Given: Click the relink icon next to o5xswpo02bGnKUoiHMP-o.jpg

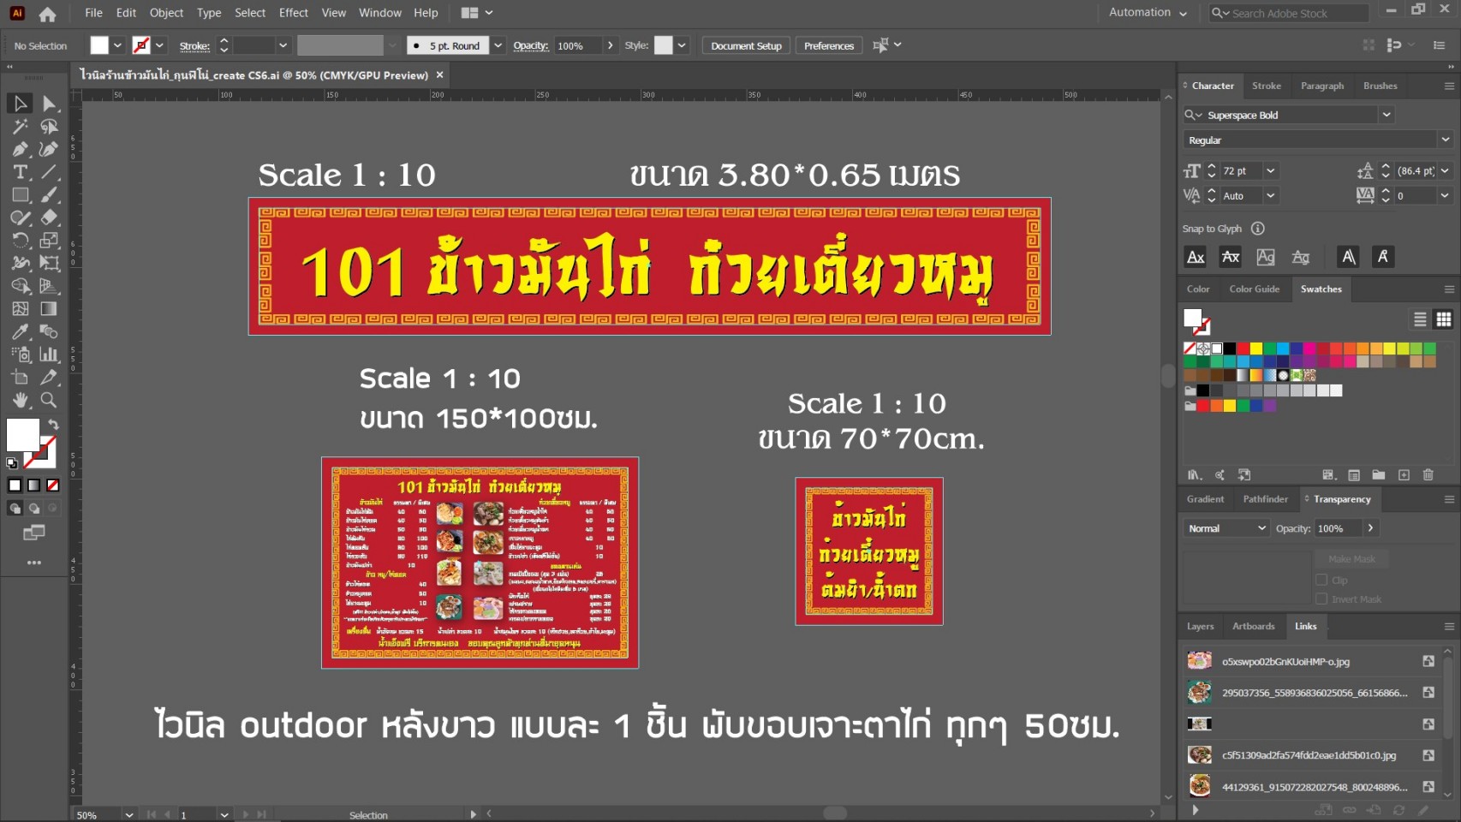Looking at the screenshot, I should click(1428, 661).
